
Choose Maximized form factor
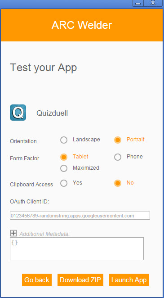64,168
